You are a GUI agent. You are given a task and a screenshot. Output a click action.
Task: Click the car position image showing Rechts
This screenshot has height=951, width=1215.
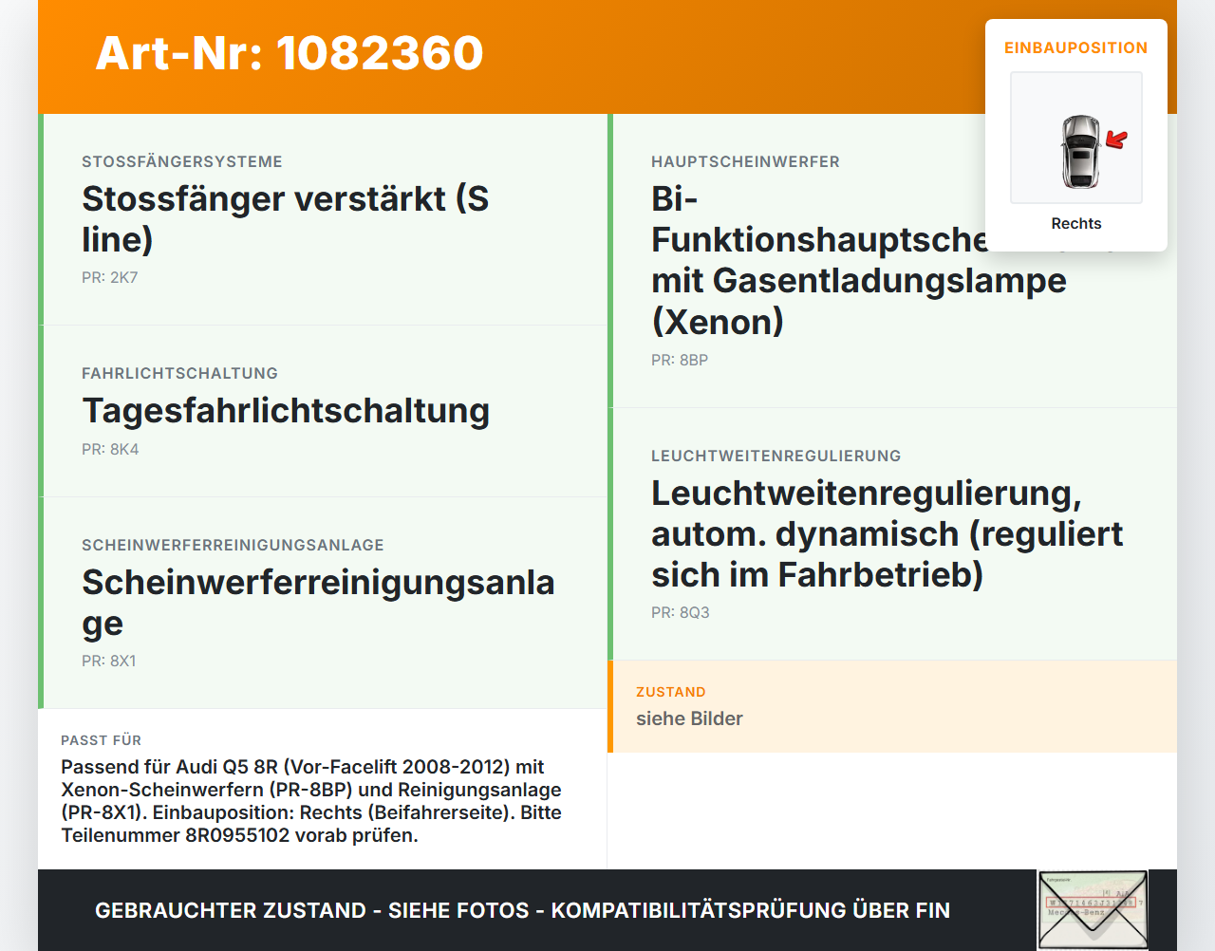[x=1076, y=138]
